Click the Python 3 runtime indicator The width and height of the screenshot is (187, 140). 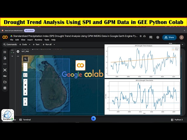click(177, 120)
